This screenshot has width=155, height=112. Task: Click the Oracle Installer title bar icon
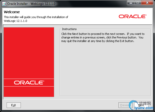(x=4, y=4)
